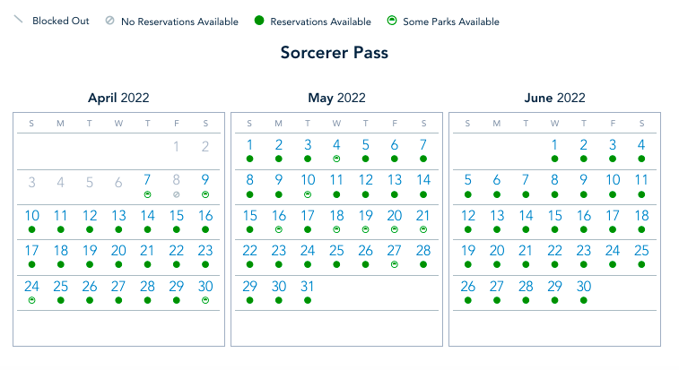
Task: Choose June 30 in the June calendar
Action: [x=583, y=287]
